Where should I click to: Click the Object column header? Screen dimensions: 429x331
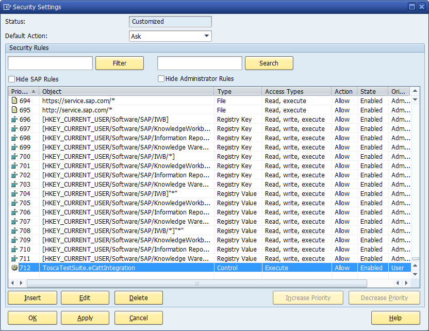(x=126, y=92)
